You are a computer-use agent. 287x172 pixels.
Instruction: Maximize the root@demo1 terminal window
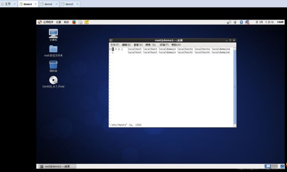[x=230, y=40]
